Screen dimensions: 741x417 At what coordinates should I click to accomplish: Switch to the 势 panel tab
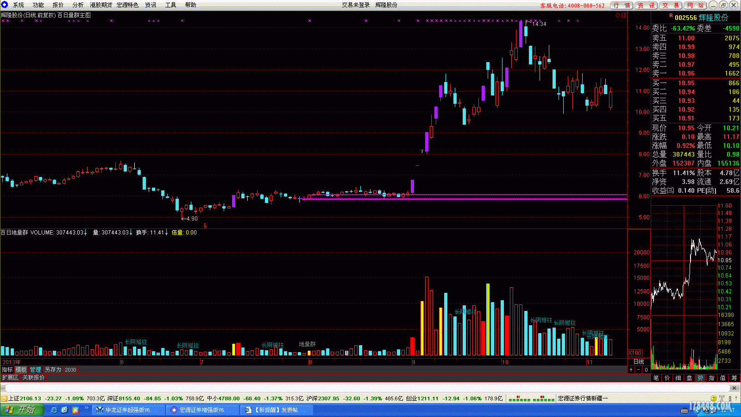(x=701, y=378)
